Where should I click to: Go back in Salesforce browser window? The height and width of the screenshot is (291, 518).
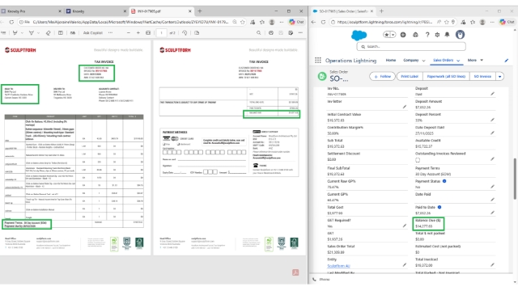(x=313, y=22)
